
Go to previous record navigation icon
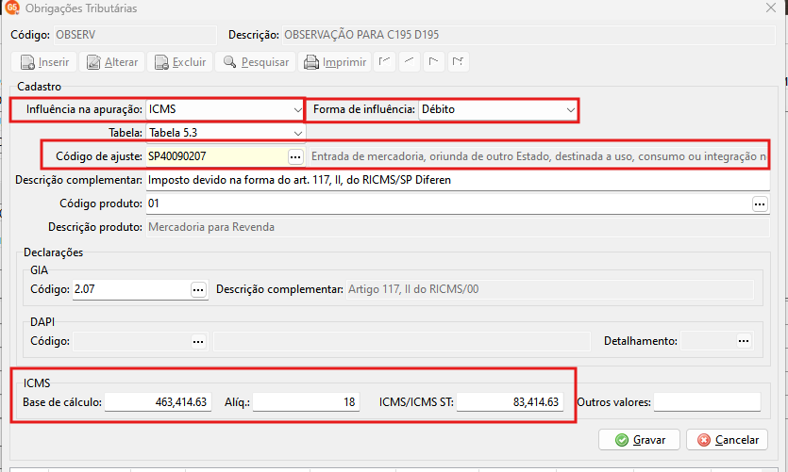[409, 61]
